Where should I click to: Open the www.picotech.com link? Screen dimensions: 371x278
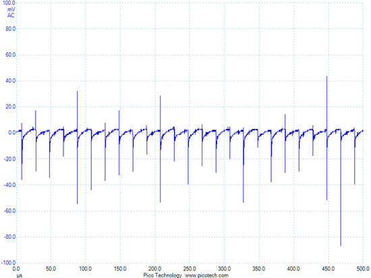click(x=206, y=275)
